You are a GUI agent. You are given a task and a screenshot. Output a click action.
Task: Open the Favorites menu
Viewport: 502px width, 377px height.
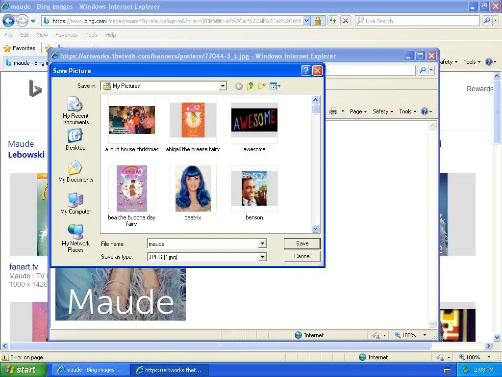click(66, 35)
